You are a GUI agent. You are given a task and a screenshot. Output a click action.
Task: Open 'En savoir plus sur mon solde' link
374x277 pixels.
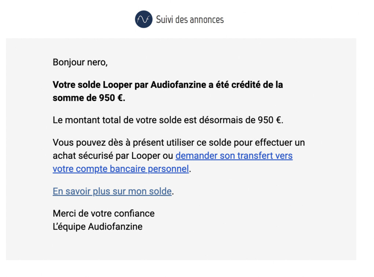click(112, 191)
